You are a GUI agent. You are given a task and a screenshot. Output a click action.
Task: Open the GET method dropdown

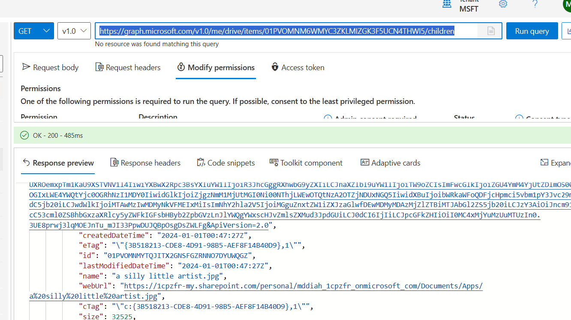pyautogui.click(x=33, y=31)
